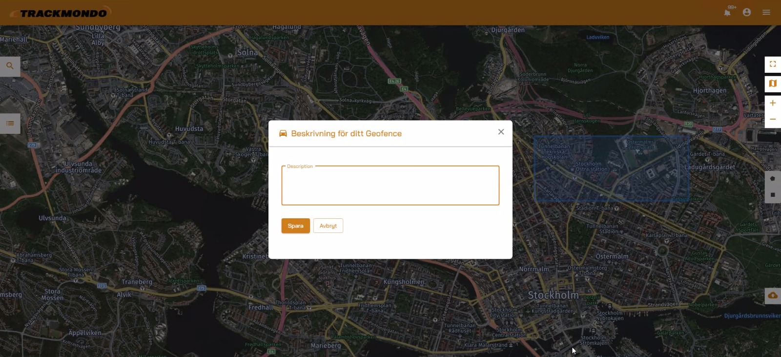Zoom out on the map
Image resolution: width=781 pixels, height=357 pixels.
coord(773,119)
